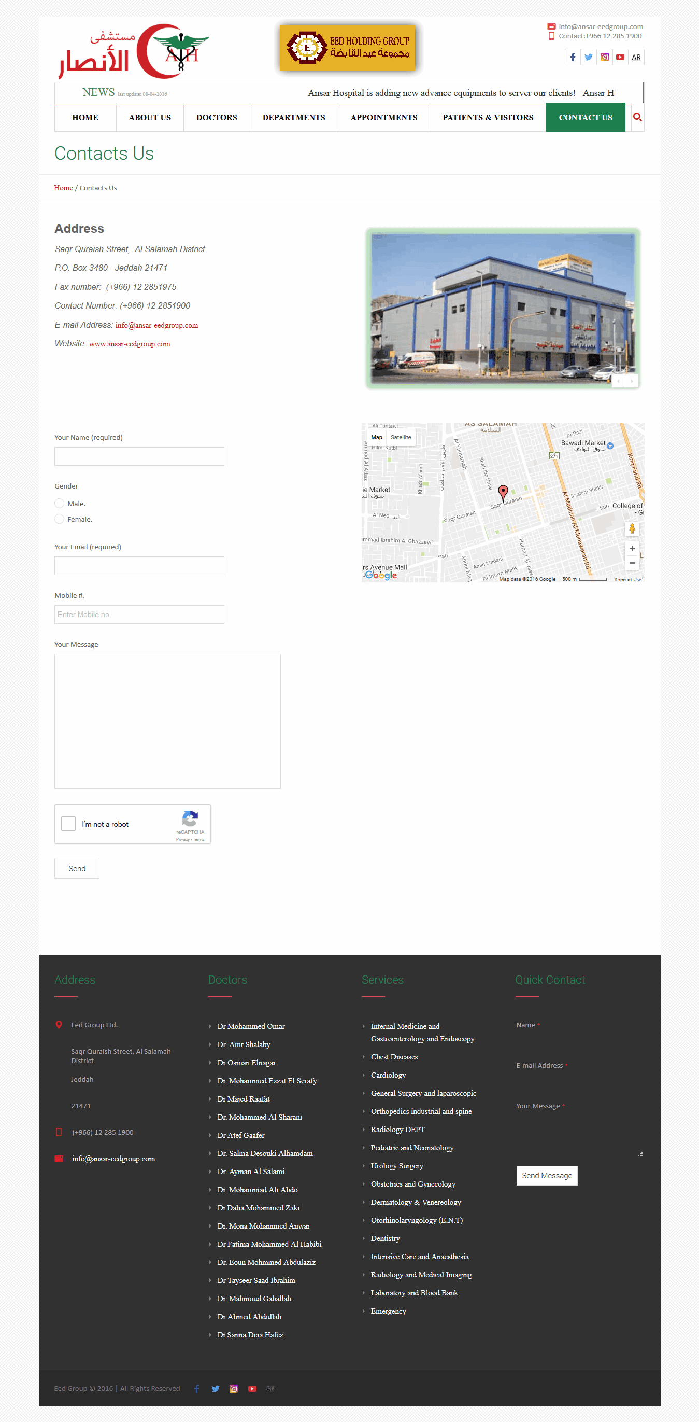Screen dimensions: 699x1422
Task: Click the Send button
Action: 77,868
